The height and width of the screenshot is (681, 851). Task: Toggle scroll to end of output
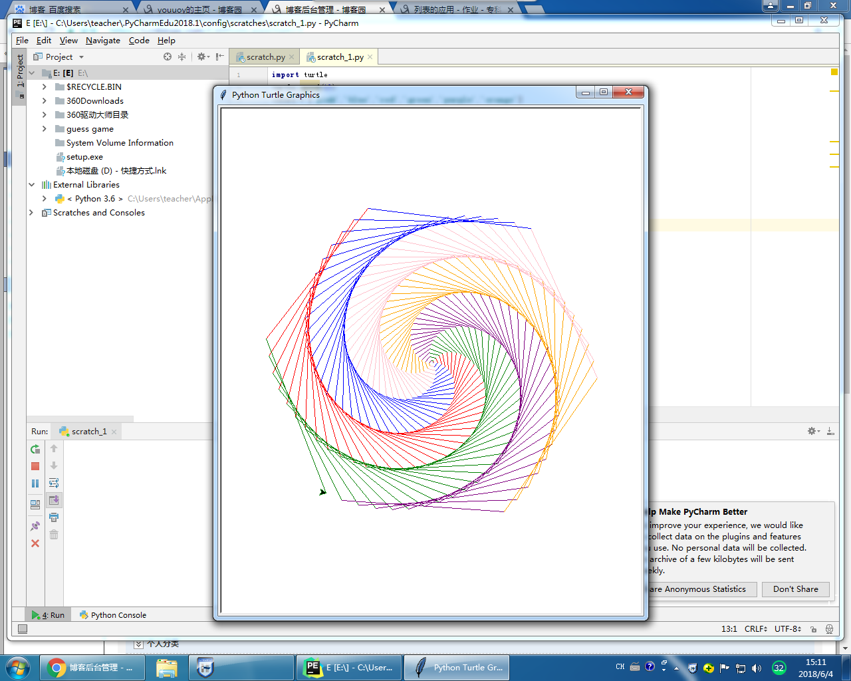(54, 500)
